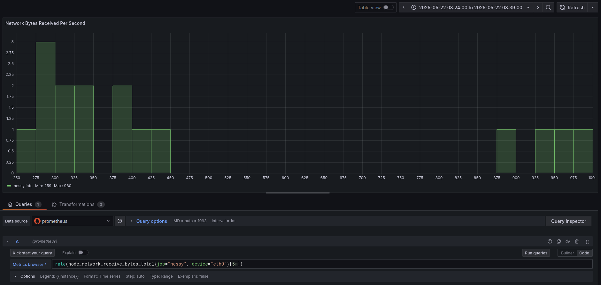Screen dimensions: 601x285
Task: Click the (prometheus) query datasource label
Action: pyautogui.click(x=45, y=241)
